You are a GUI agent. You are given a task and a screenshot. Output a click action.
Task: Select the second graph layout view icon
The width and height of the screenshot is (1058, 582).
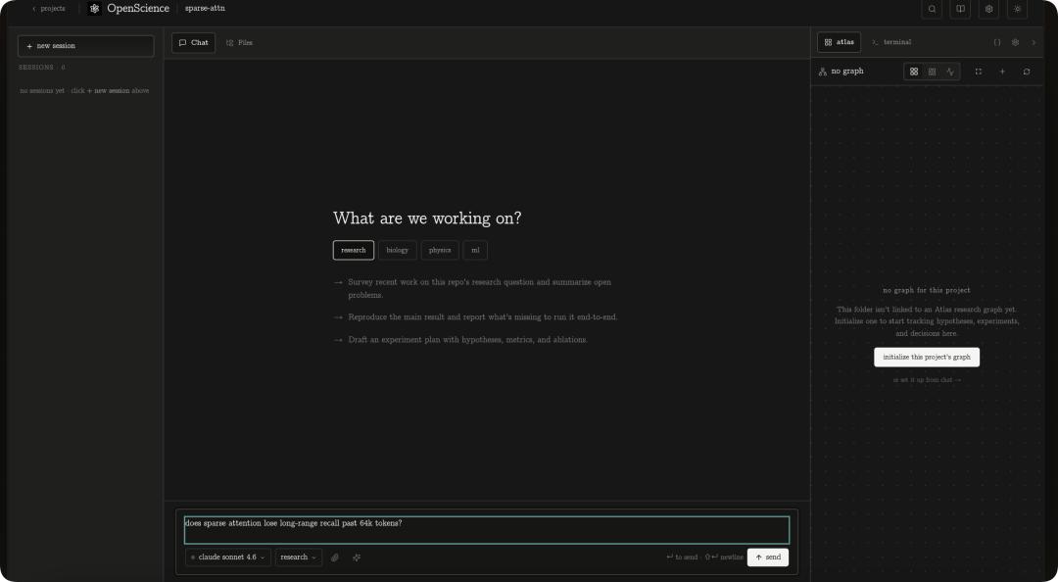tap(932, 72)
